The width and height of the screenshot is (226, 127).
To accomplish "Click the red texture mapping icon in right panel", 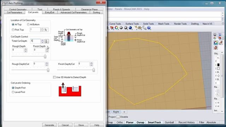I will point(216,48).
